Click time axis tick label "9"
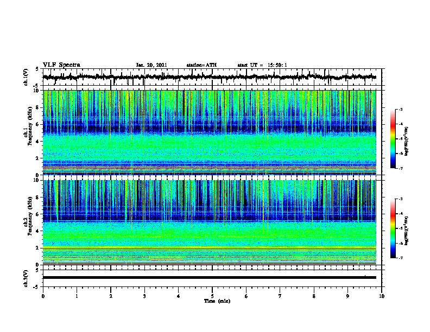The image size is (430, 332). (x=347, y=296)
